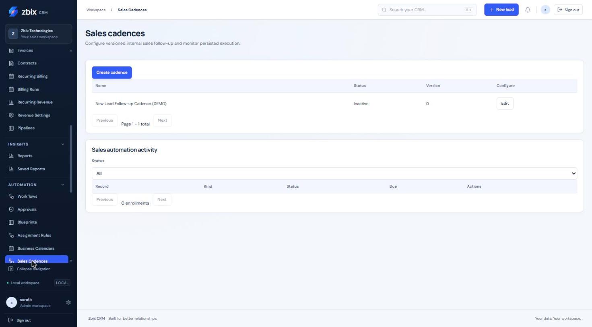The image size is (592, 327).
Task: Click the Recurring Revenue chart icon
Action: click(x=11, y=102)
